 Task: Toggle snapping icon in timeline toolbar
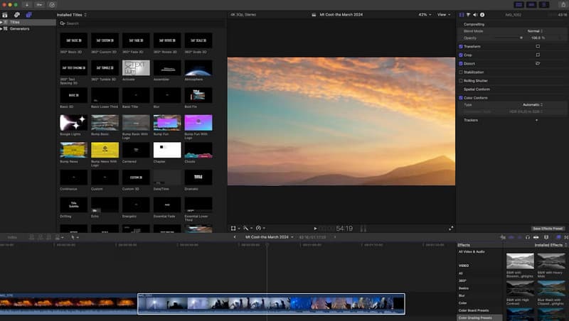536,237
